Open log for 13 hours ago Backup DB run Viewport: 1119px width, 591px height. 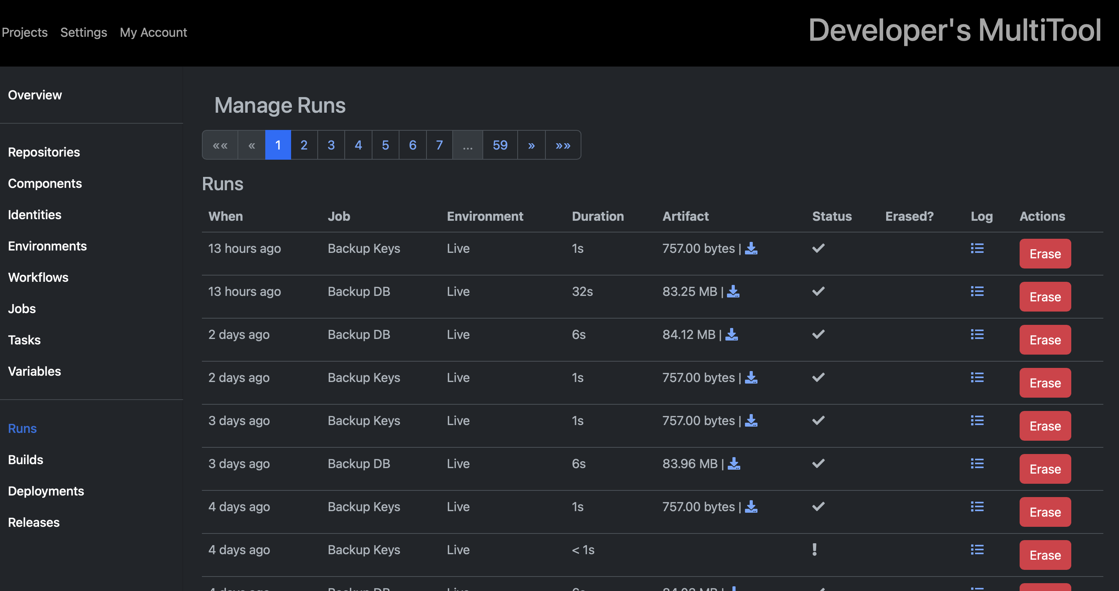[977, 291]
